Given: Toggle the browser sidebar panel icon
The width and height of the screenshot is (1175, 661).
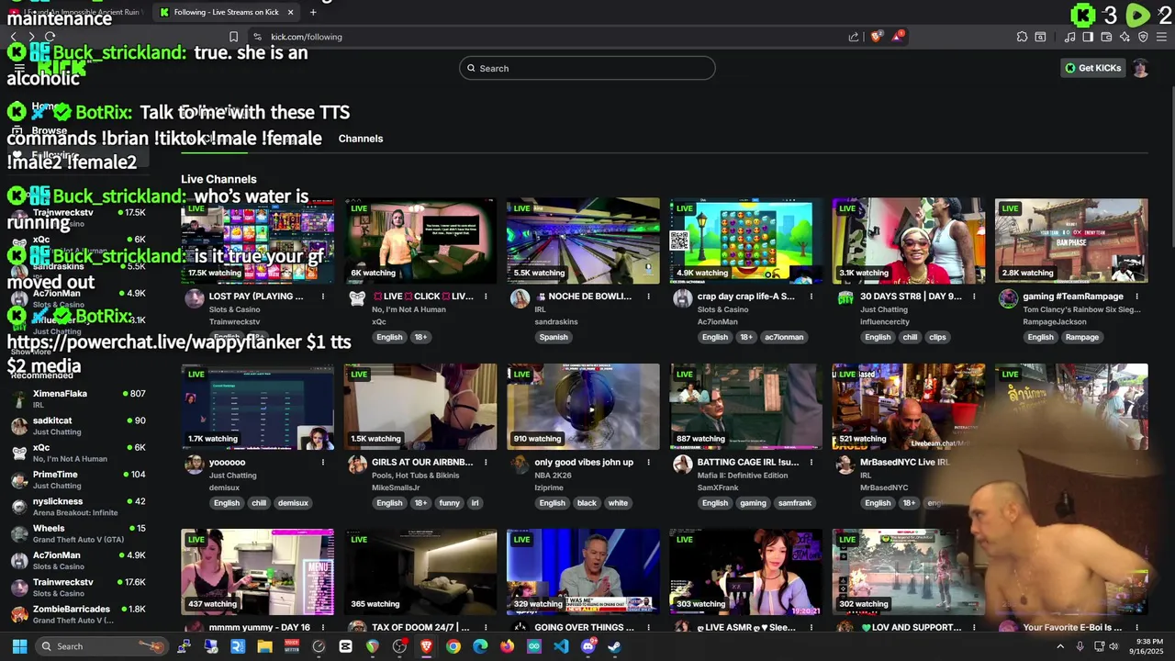Looking at the screenshot, I should [x=1088, y=37].
